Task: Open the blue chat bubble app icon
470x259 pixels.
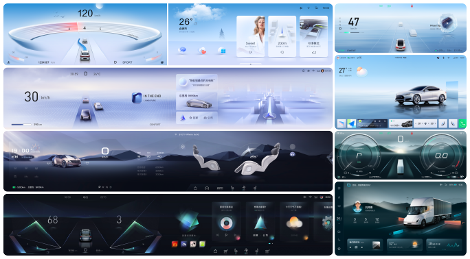Action: click(x=182, y=50)
